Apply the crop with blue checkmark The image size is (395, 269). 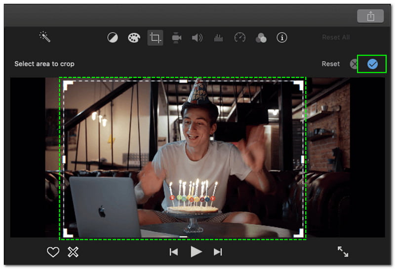[372, 64]
